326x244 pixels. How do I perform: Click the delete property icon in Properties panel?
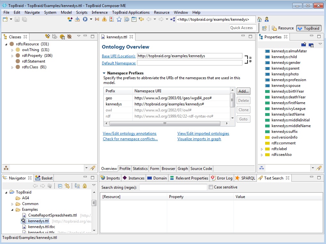click(x=311, y=44)
